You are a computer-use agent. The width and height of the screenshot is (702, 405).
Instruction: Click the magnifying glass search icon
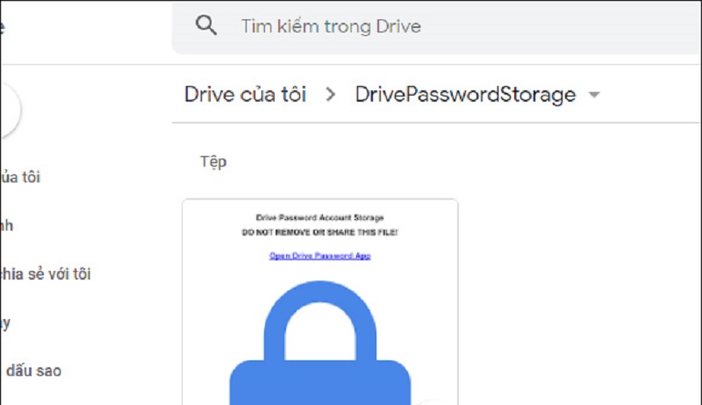coord(206,25)
